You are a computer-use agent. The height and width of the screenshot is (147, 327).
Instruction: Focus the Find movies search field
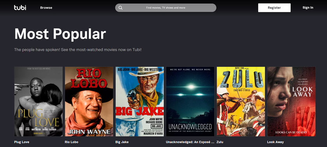[x=165, y=8]
